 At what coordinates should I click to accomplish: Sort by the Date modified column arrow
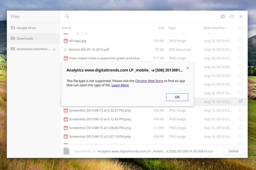point(227,28)
